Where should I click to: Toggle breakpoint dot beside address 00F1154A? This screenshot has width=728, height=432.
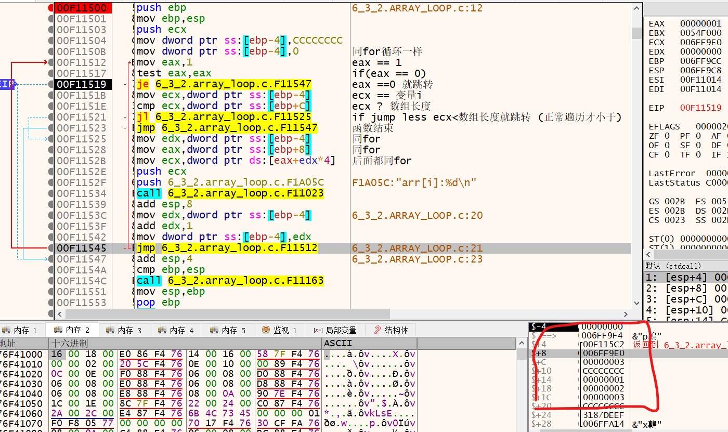[x=51, y=270]
